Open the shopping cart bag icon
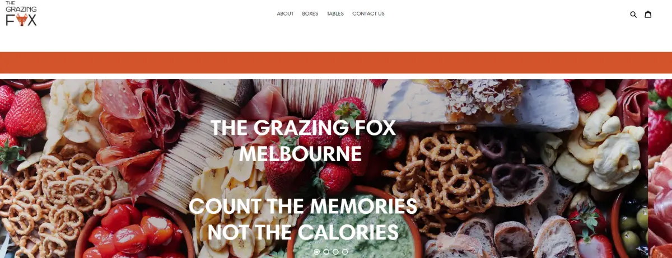672x258 pixels. [x=648, y=14]
